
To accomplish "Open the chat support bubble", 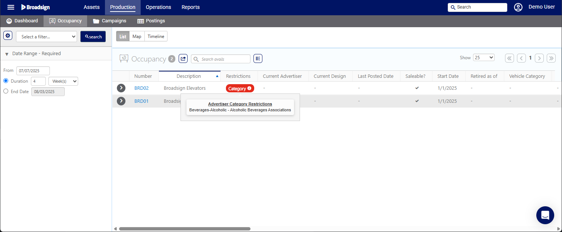I will [545, 215].
